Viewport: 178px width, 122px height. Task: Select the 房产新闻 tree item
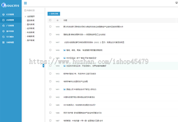pos(31,40)
